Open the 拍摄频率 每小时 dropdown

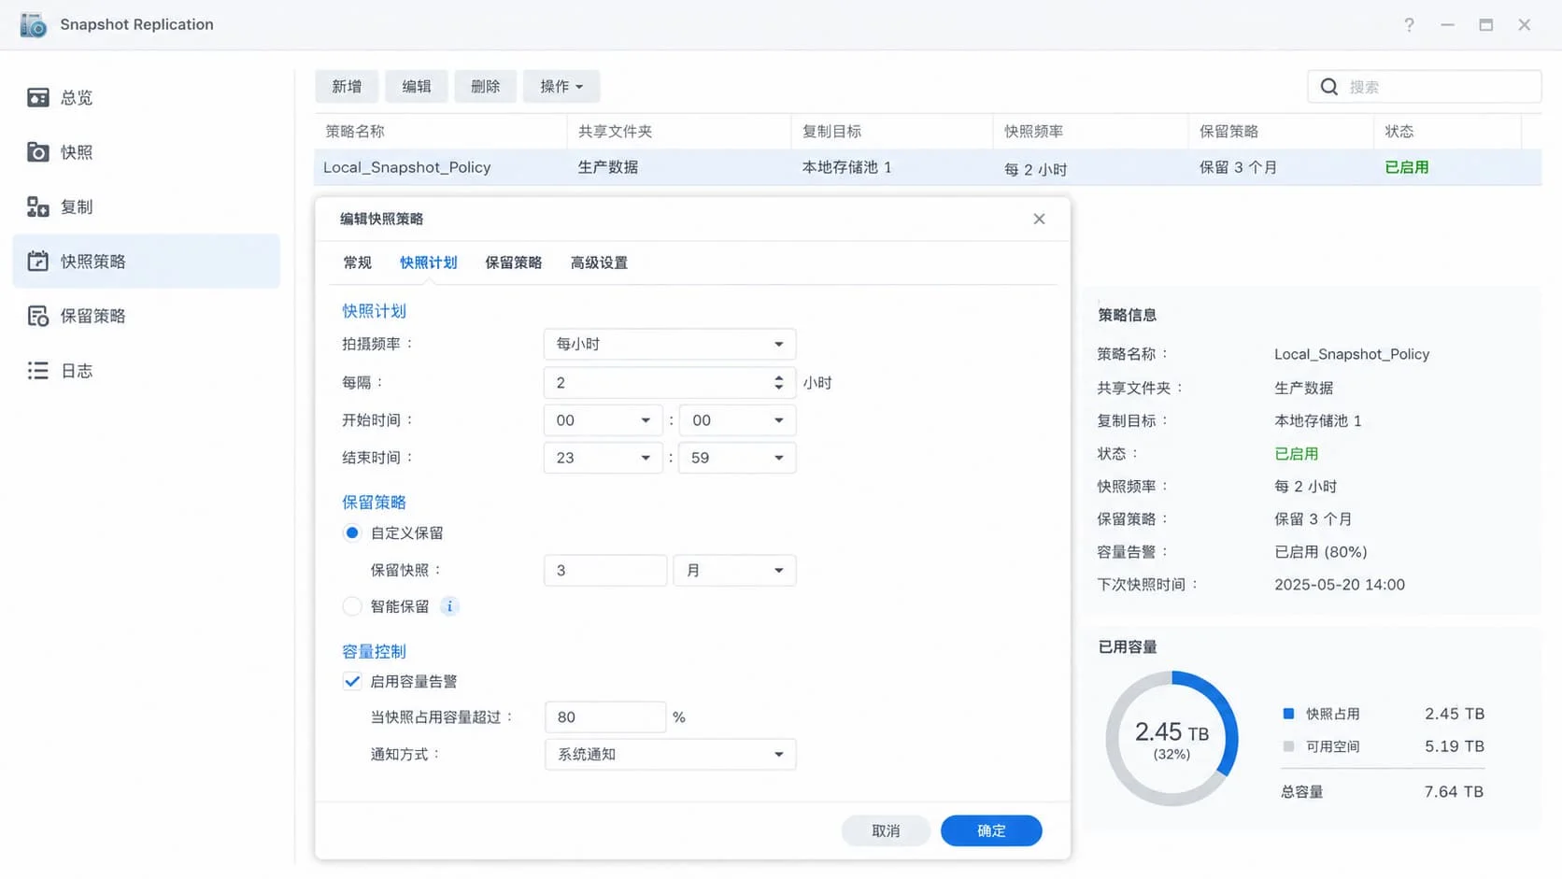point(669,344)
